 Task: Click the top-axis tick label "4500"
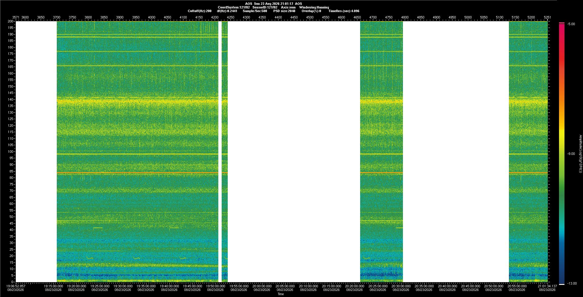310,17
